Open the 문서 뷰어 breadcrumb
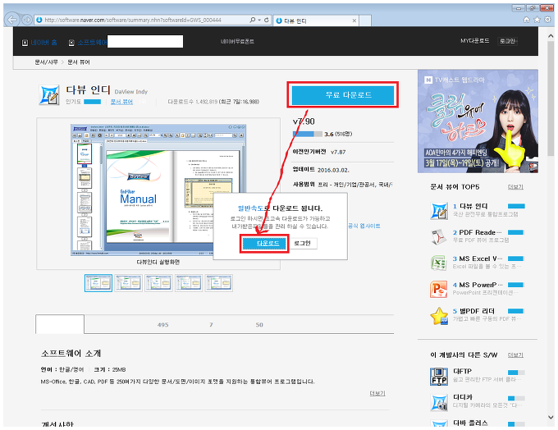Screen dimensions: 558x430 click(x=79, y=62)
